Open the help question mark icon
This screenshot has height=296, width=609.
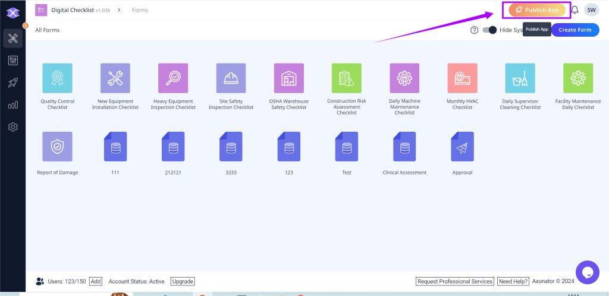(x=474, y=30)
